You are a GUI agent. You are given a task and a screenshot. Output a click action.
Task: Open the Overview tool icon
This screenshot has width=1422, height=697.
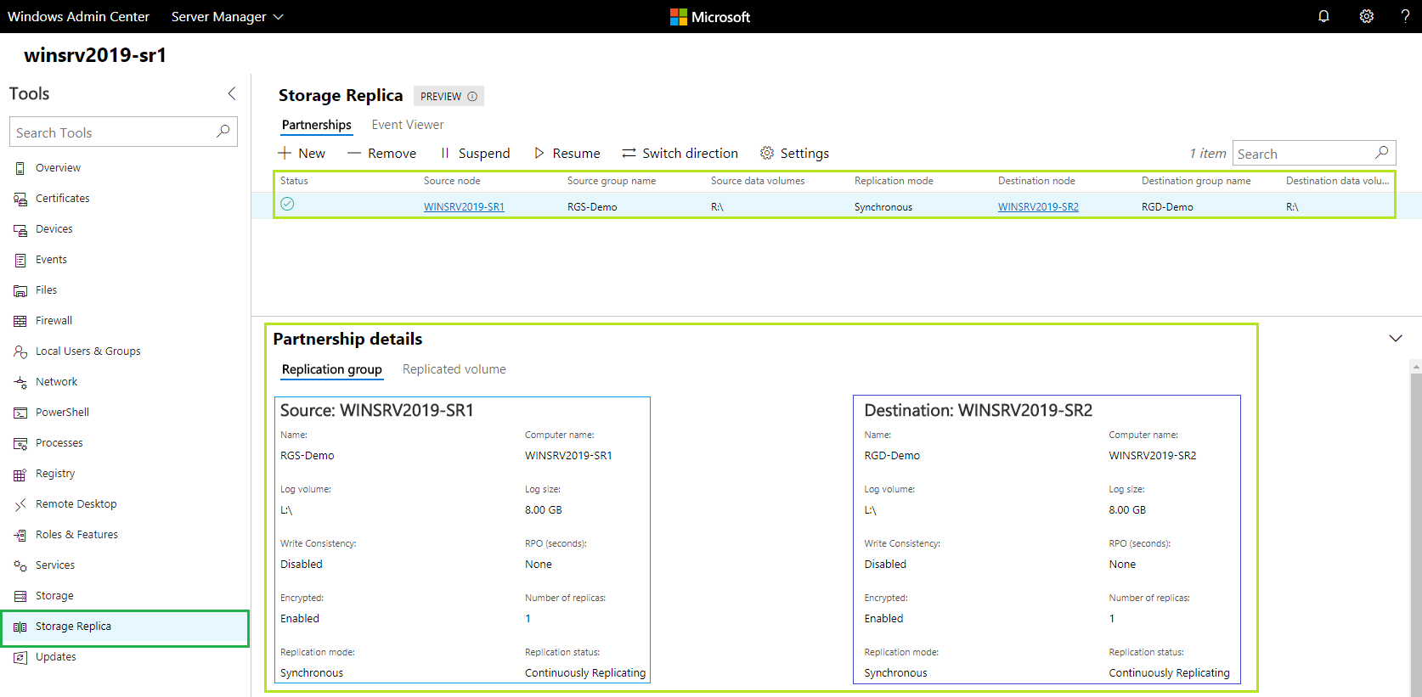pyautogui.click(x=20, y=168)
